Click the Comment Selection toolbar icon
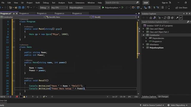 point(154,7)
